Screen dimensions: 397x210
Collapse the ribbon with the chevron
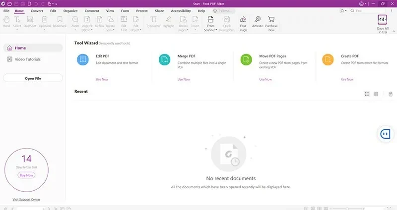point(394,31)
